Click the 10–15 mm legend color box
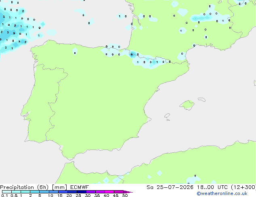Image resolution: width=256 pixels, height=197 pixels. pyautogui.click(x=53, y=192)
